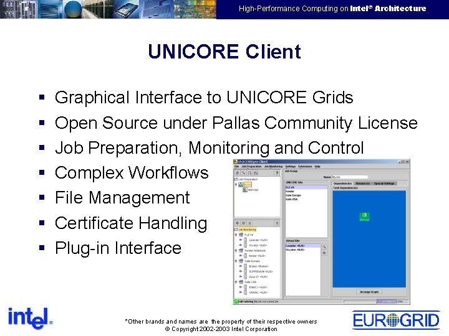
Task: Click the Gate USA site icon in monitoring tree
Action: (x=241, y=282)
